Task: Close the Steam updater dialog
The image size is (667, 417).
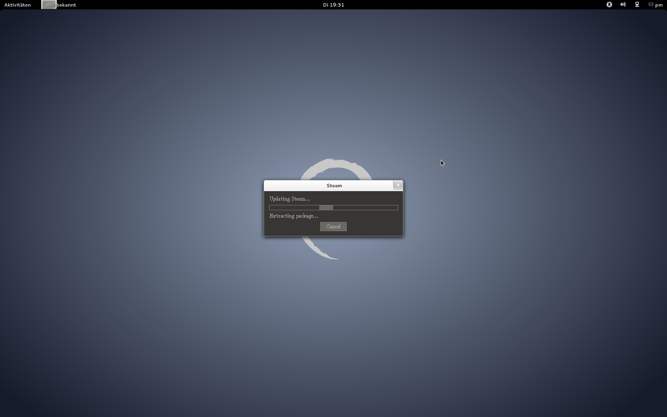Action: coord(398,185)
